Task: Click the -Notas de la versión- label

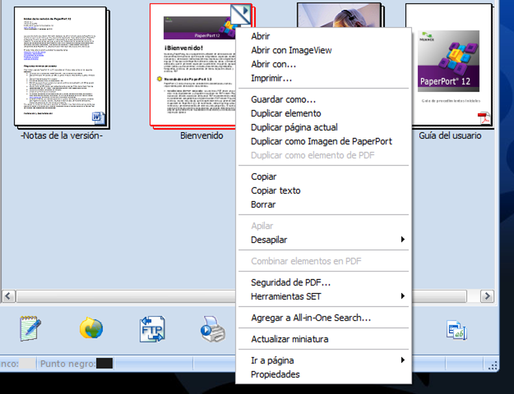Action: pos(61,135)
